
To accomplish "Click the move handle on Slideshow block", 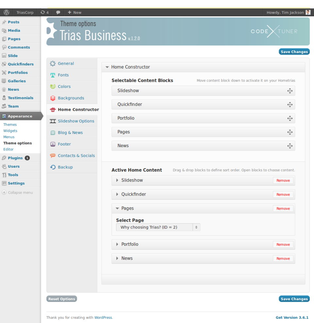I will pos(290,91).
